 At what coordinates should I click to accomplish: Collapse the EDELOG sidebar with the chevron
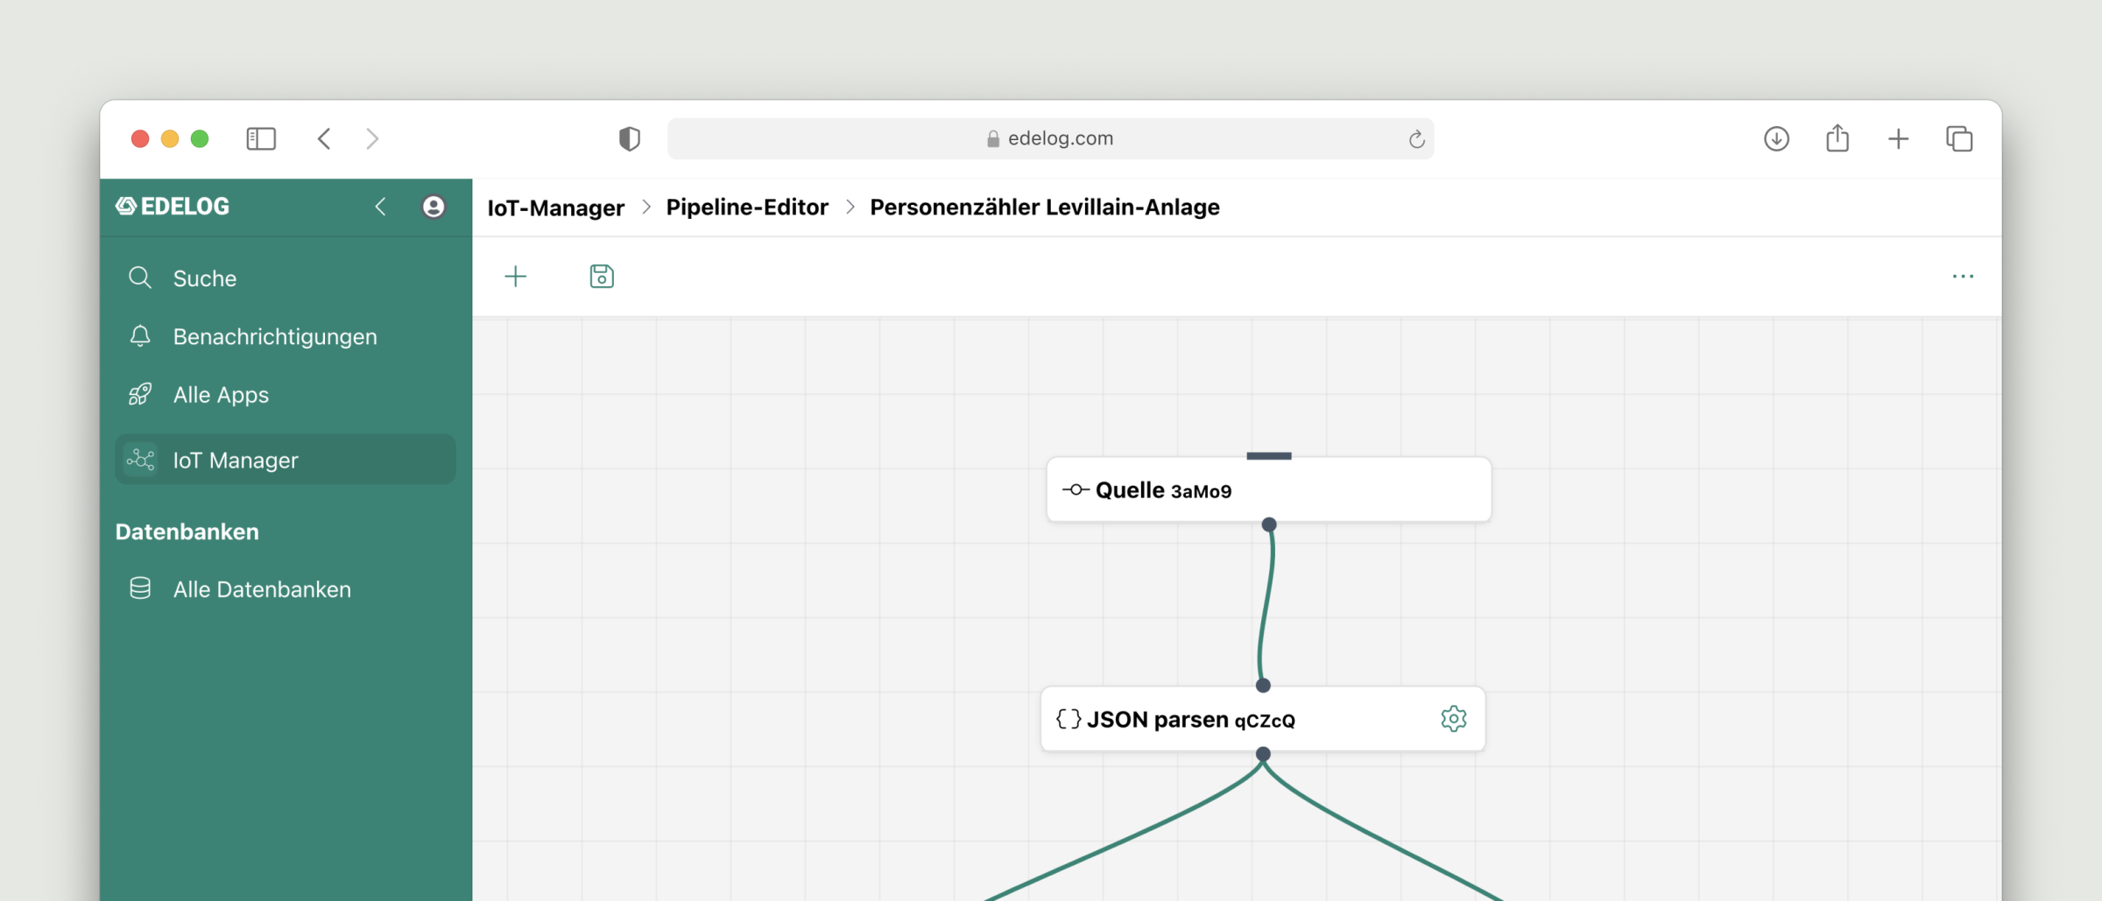point(380,207)
